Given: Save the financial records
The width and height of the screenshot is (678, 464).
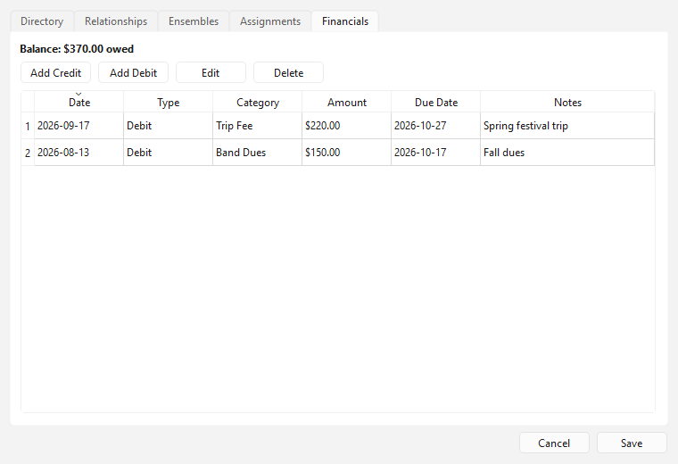Looking at the screenshot, I should [x=632, y=443].
